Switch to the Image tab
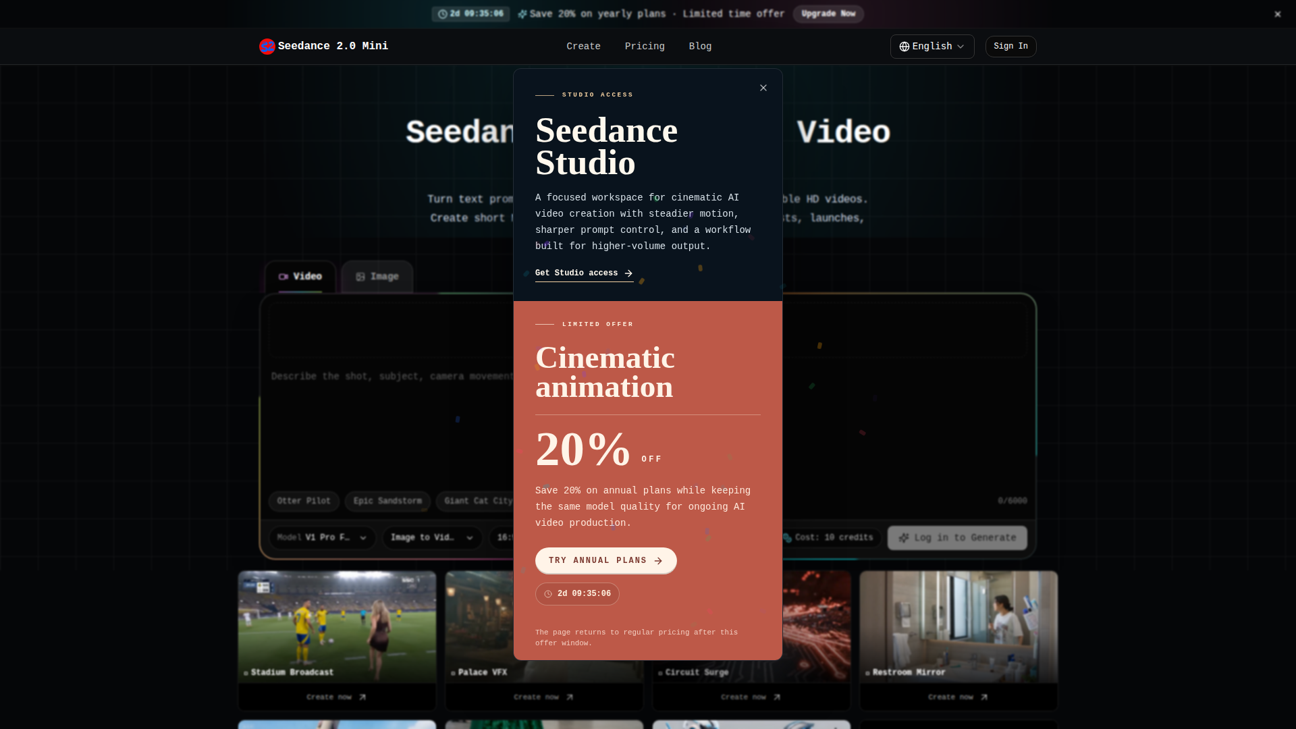This screenshot has width=1296, height=729. [377, 277]
